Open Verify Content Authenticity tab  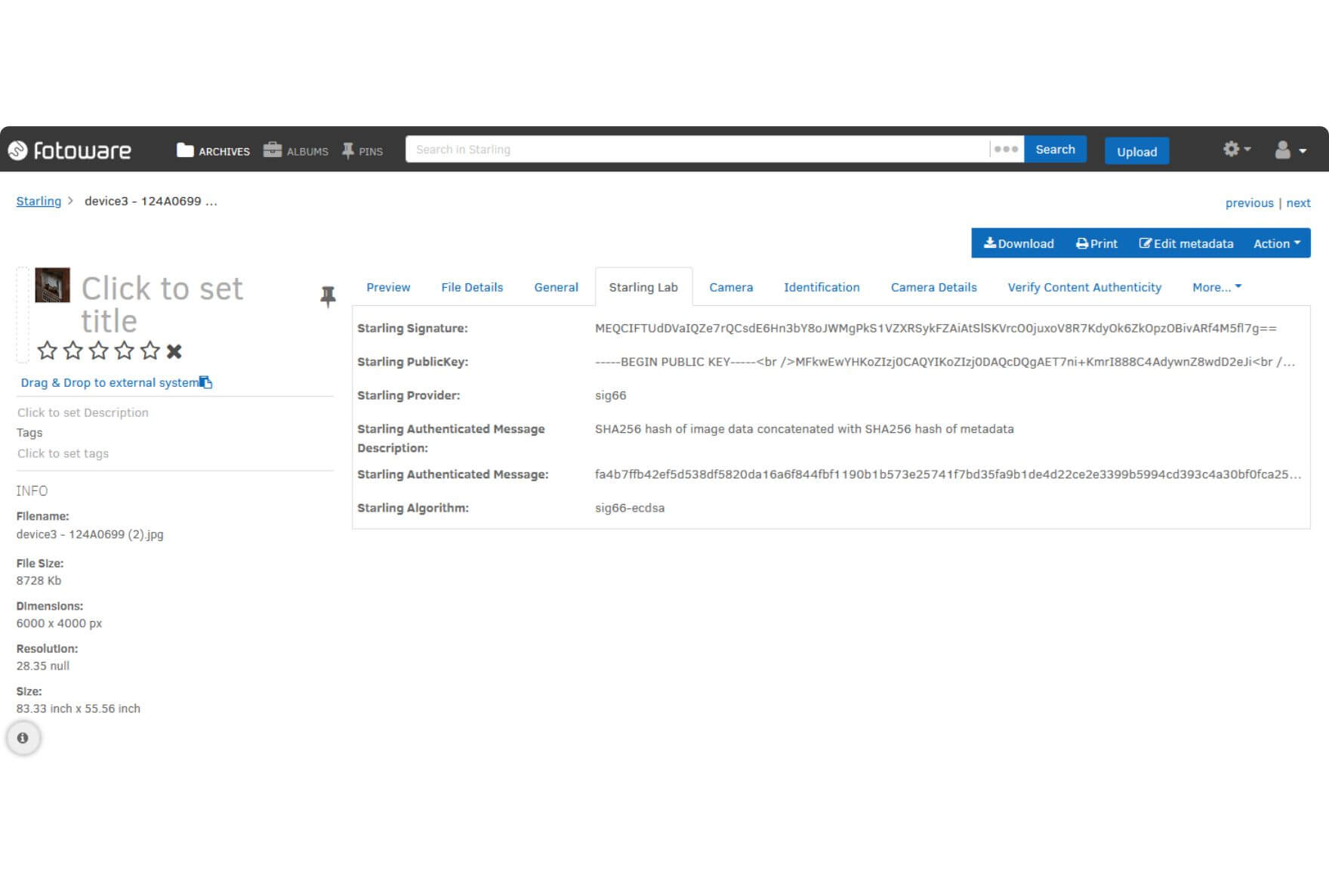coord(1084,287)
